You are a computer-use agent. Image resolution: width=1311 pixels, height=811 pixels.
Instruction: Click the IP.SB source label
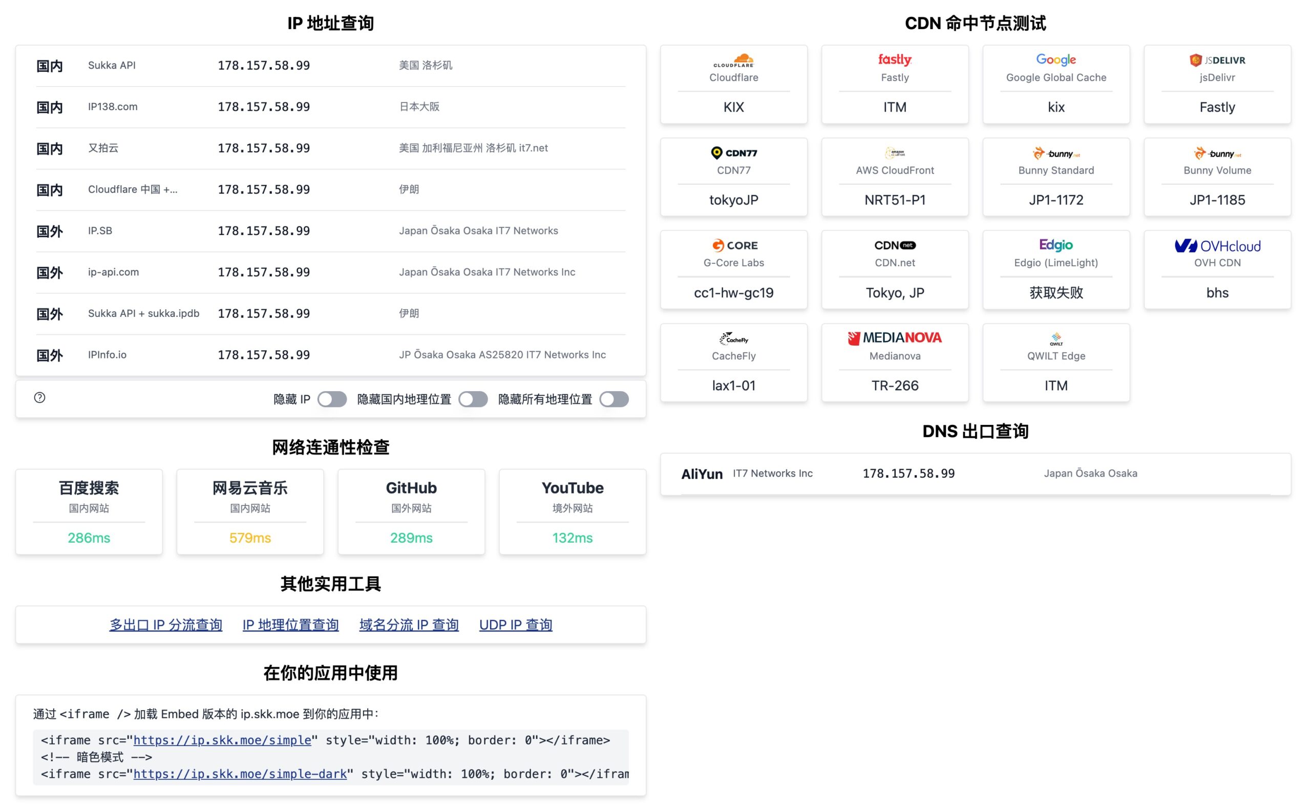(x=100, y=230)
